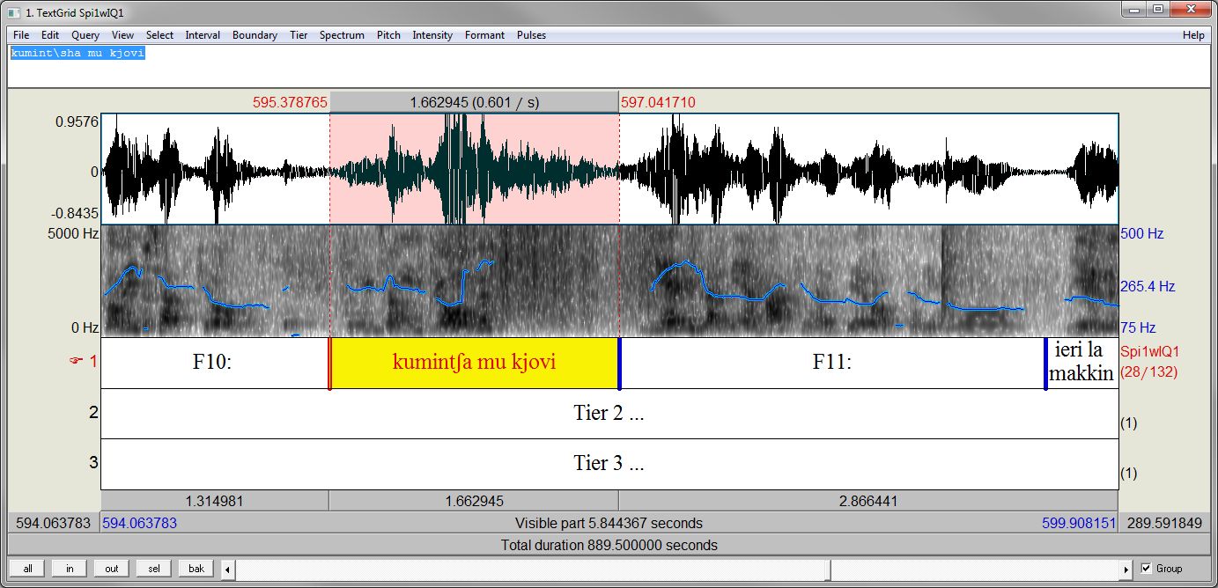Click the Tier 2 annotation row
Screen dimensions: 1218x588
click(609, 414)
